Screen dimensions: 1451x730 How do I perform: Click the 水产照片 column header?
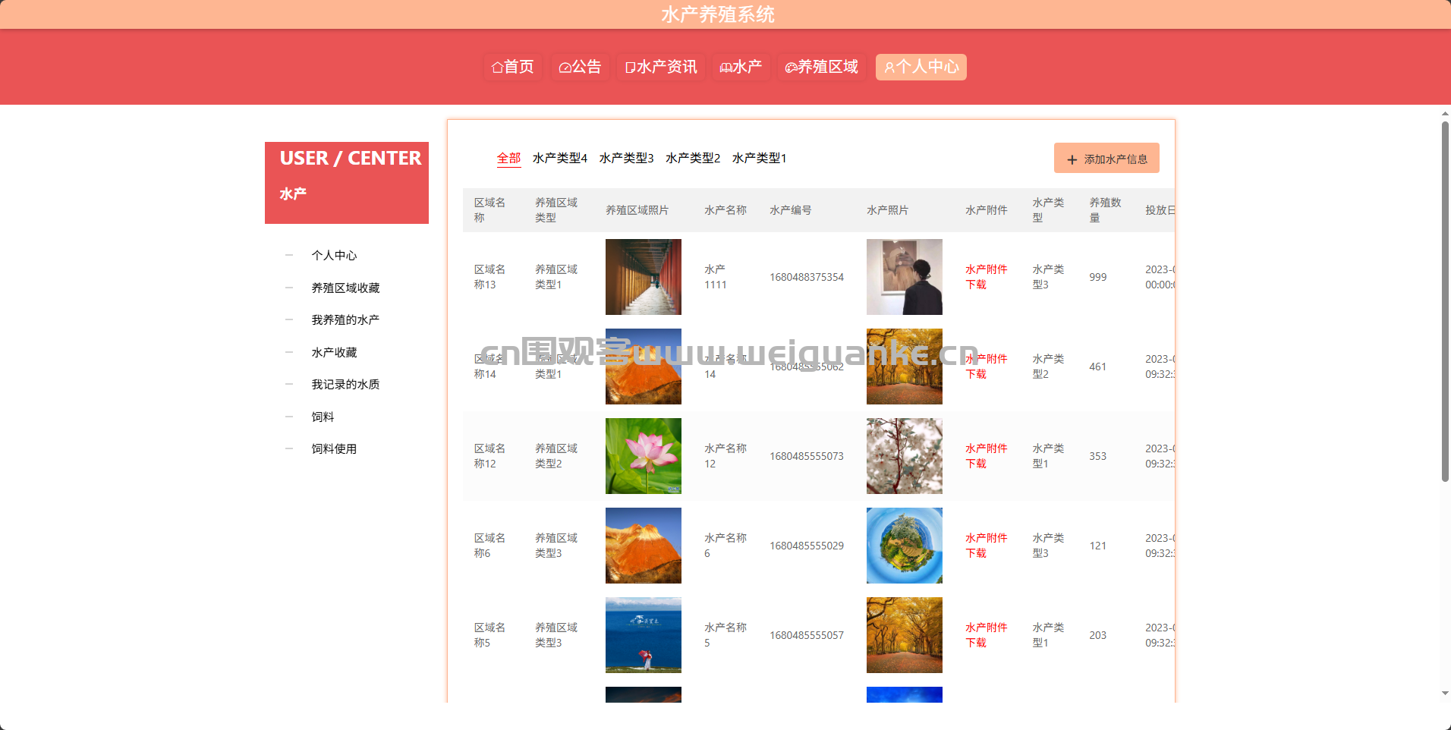click(x=887, y=210)
